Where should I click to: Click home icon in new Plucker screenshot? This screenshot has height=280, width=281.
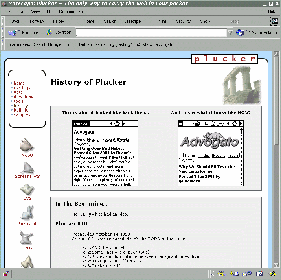click(x=234, y=123)
